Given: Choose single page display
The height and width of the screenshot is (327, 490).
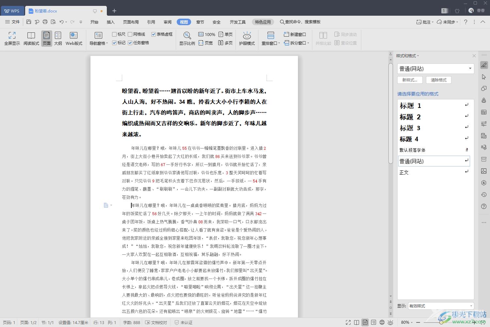Looking at the screenshot, I should pyautogui.click(x=225, y=34).
